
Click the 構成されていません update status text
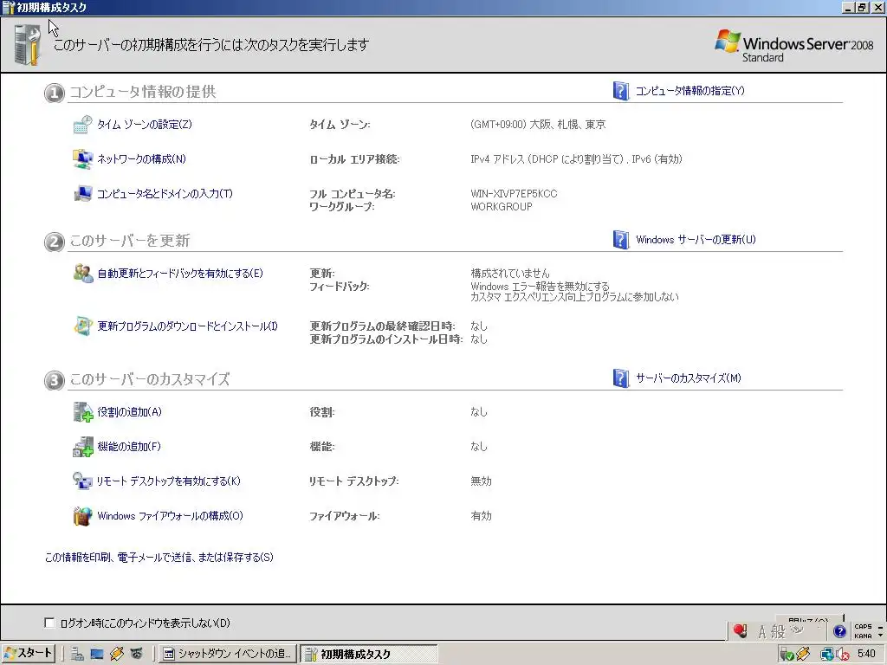[x=509, y=273]
